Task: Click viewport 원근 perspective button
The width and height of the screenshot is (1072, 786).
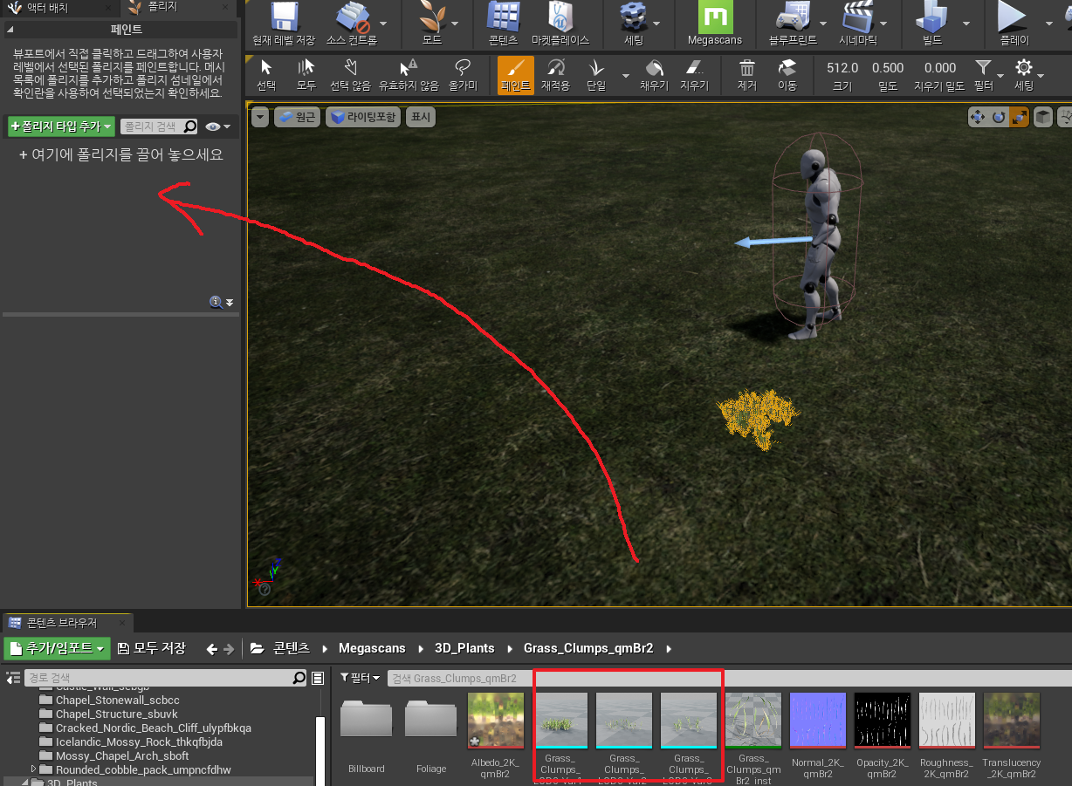Action: tap(298, 117)
